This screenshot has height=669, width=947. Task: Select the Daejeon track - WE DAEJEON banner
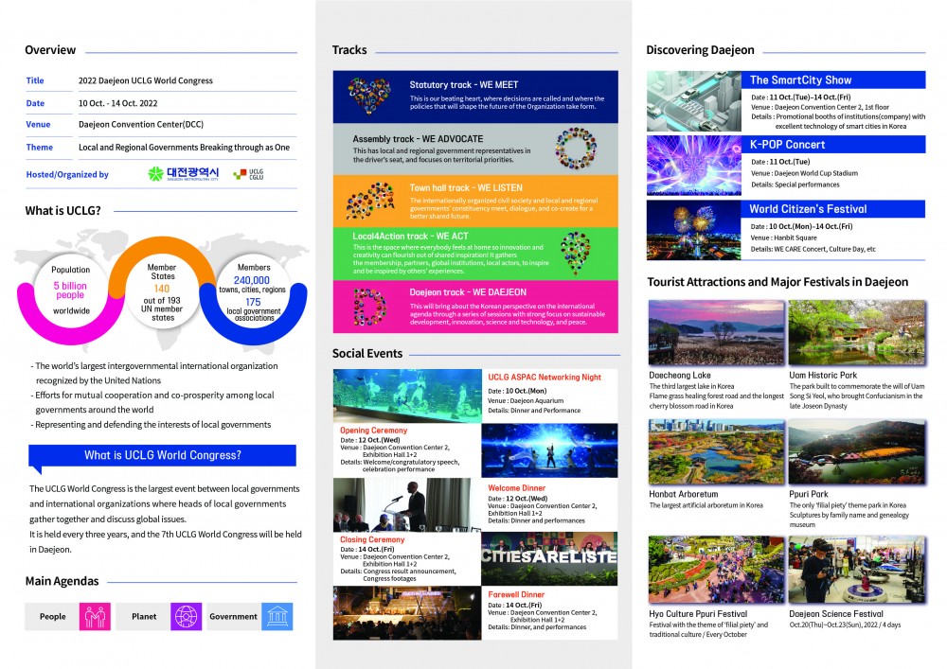click(475, 307)
